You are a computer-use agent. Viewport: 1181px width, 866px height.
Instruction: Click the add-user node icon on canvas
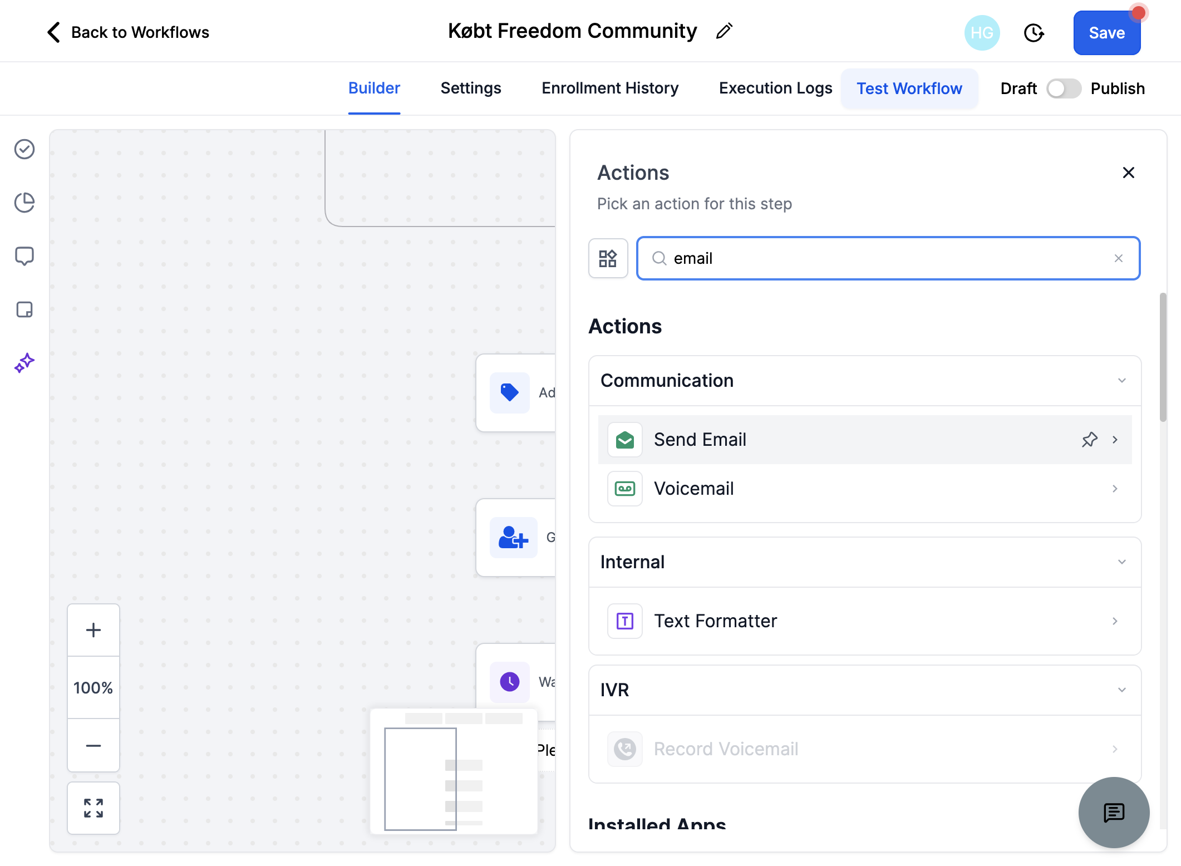[x=513, y=537]
